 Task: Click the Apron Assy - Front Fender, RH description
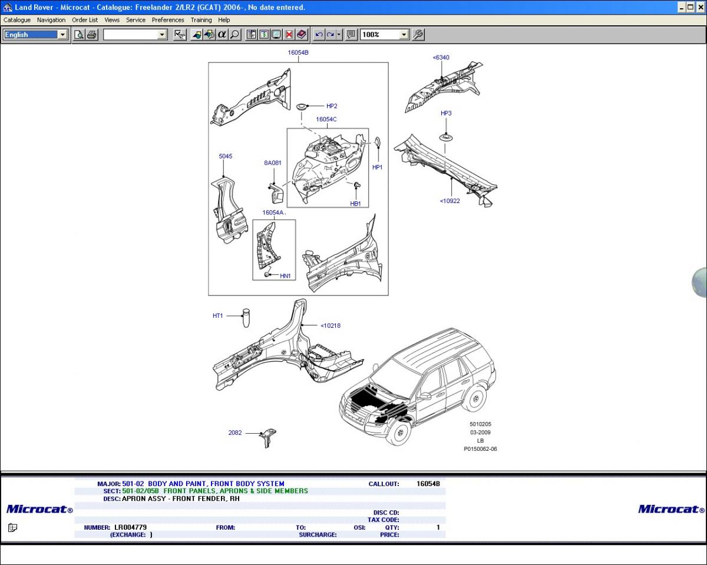[181, 498]
